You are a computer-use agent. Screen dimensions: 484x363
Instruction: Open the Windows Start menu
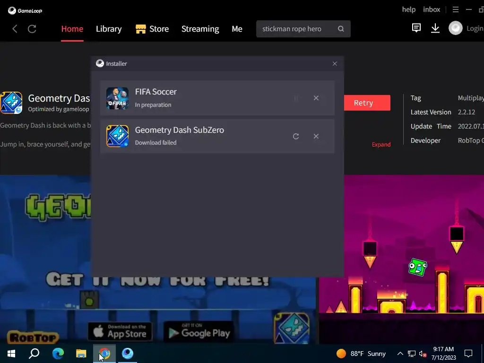point(11,354)
